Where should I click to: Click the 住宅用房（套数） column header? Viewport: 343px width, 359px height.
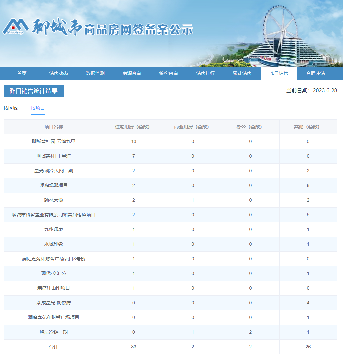[x=133, y=127]
